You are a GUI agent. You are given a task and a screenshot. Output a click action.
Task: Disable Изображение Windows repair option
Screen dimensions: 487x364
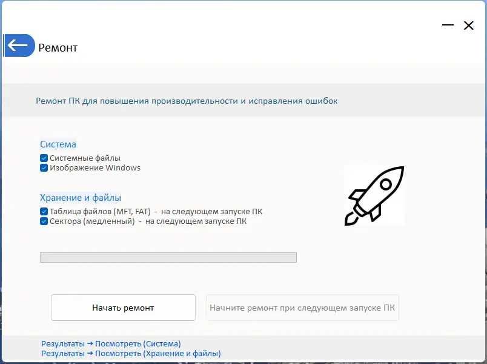click(x=44, y=168)
